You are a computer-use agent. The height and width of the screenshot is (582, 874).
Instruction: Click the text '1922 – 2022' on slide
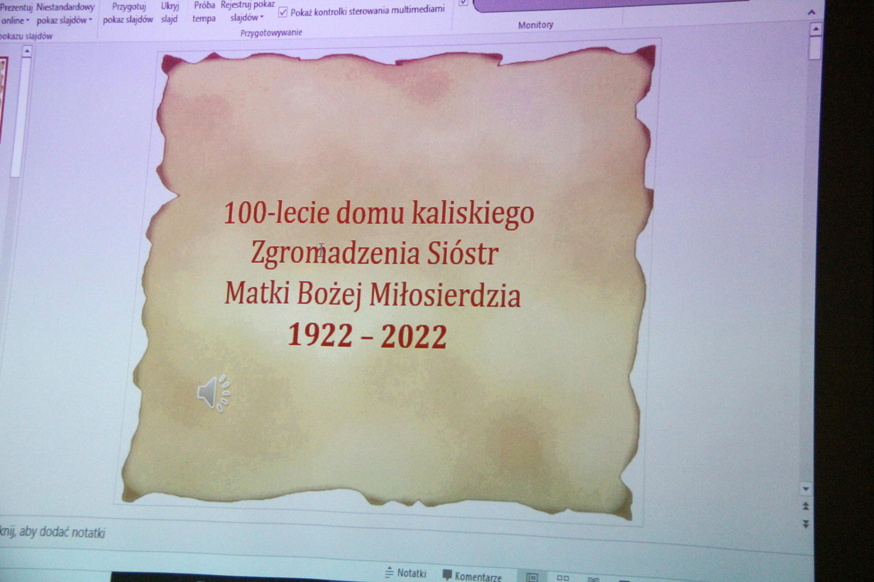pos(367,336)
